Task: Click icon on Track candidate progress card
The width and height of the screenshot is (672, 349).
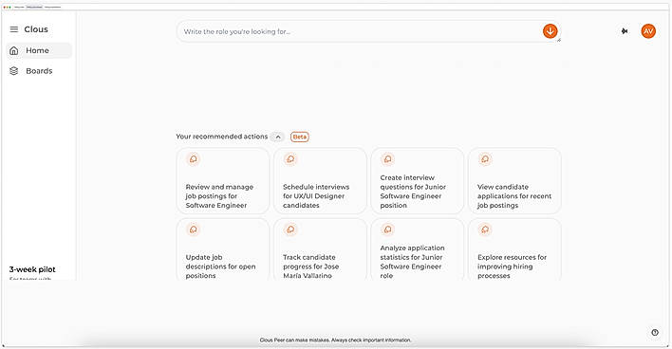Action: (290, 230)
